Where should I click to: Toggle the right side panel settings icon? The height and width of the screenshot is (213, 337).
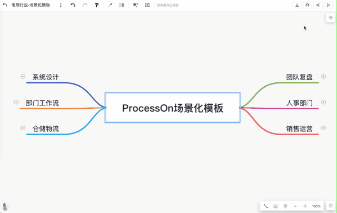pyautogui.click(x=331, y=18)
